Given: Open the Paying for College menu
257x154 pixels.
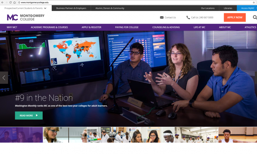Looking at the screenshot, I should (x=127, y=28).
